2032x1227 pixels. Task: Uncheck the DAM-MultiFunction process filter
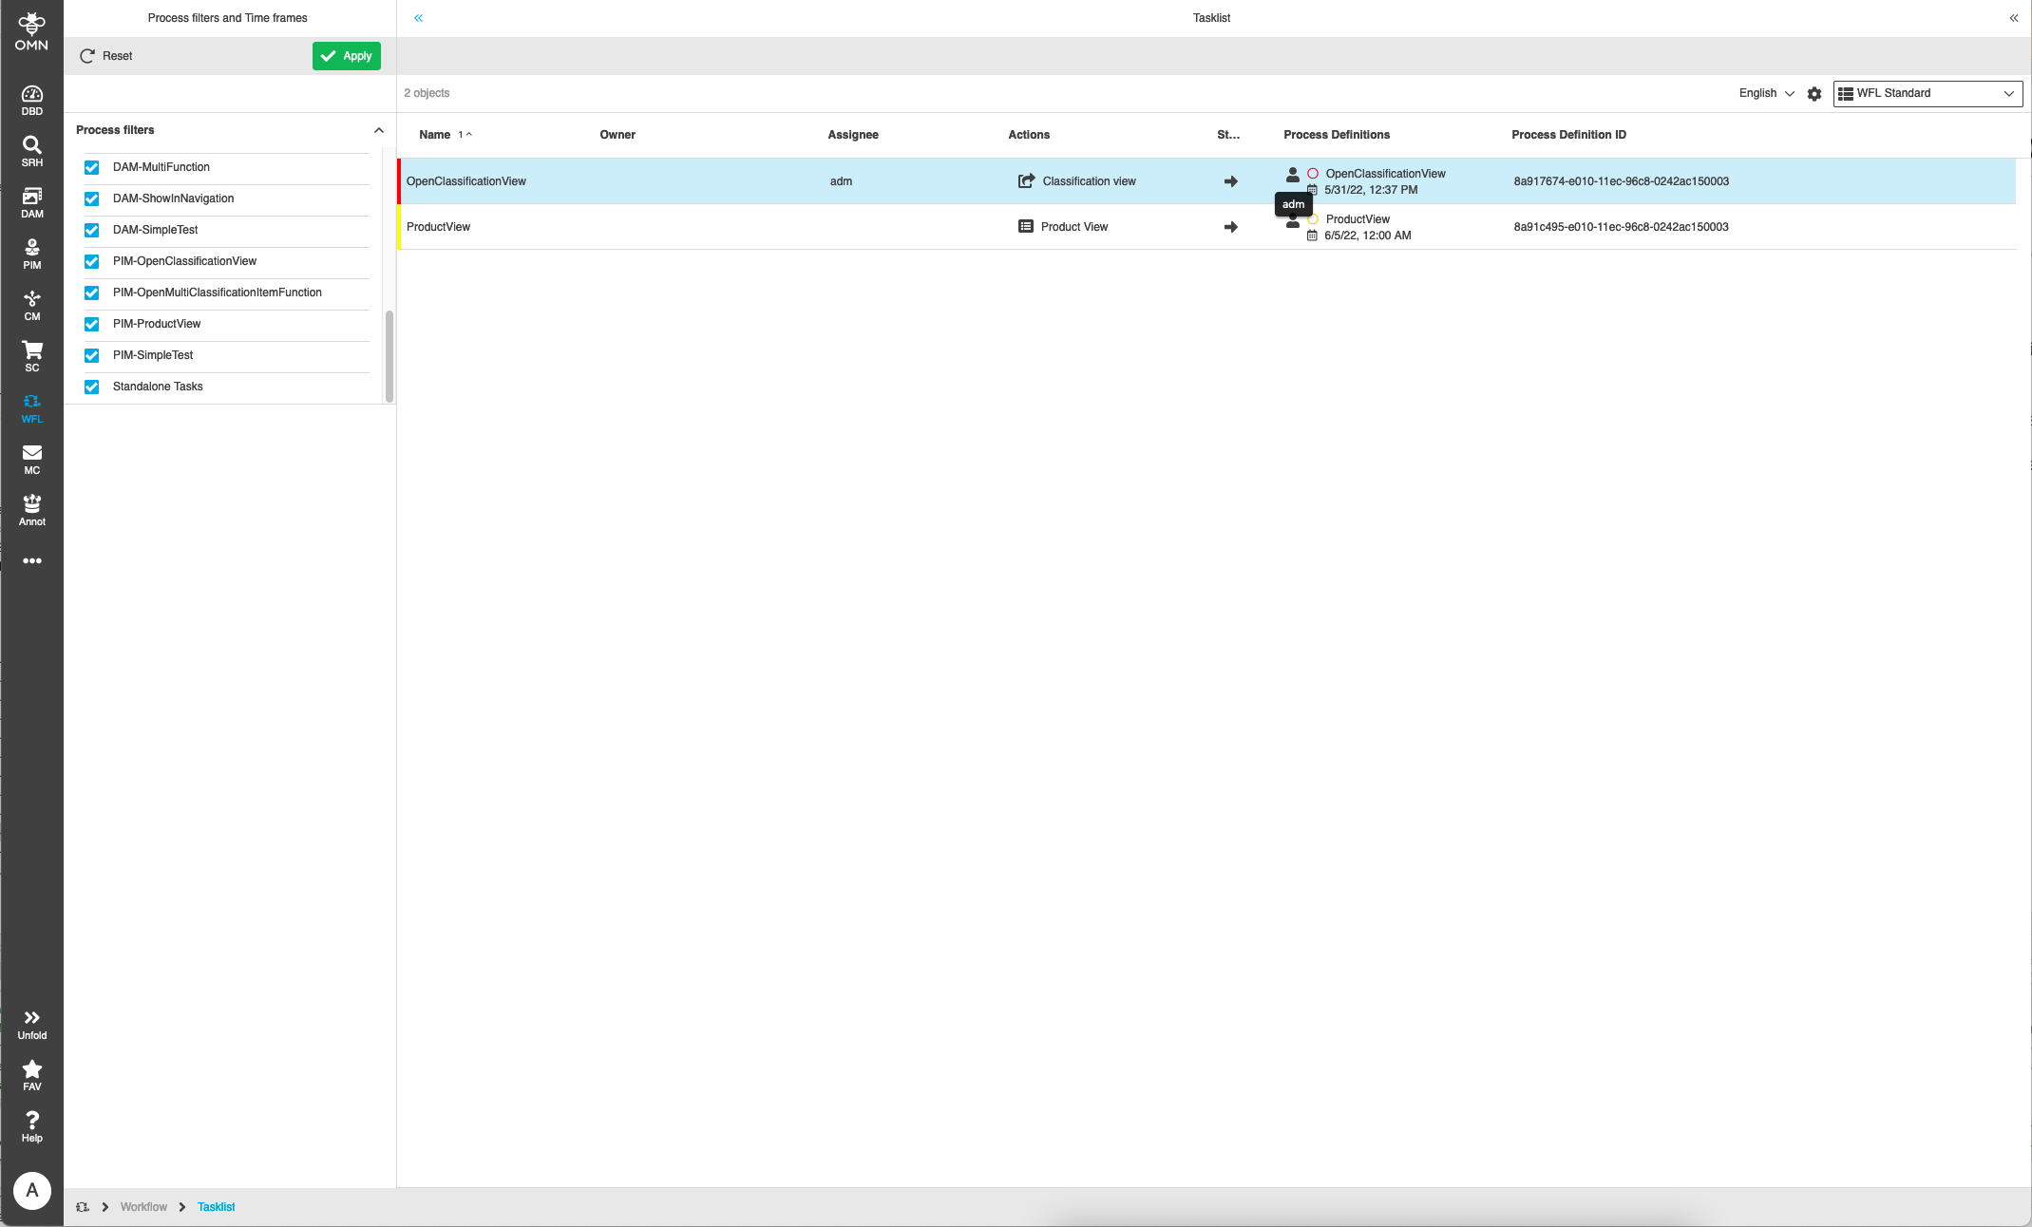coord(91,167)
